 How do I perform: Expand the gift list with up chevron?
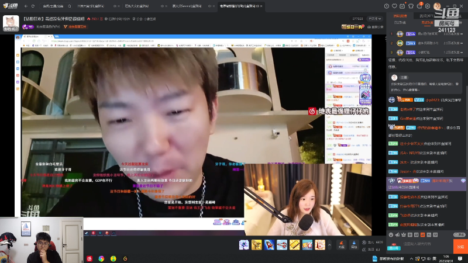coord(329,245)
